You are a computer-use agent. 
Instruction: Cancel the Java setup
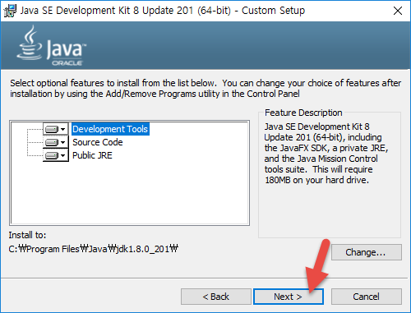coord(367,297)
